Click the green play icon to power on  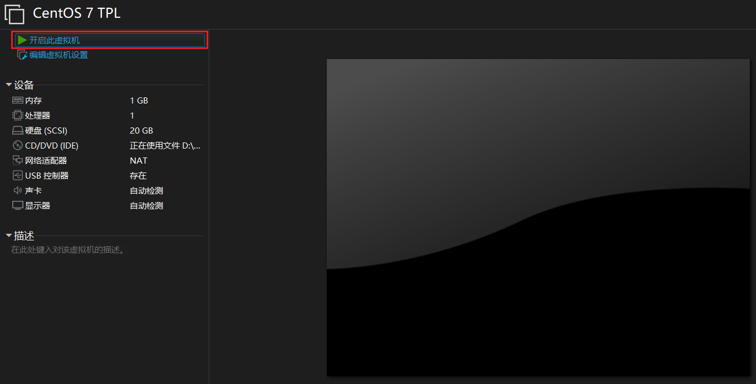[22, 40]
